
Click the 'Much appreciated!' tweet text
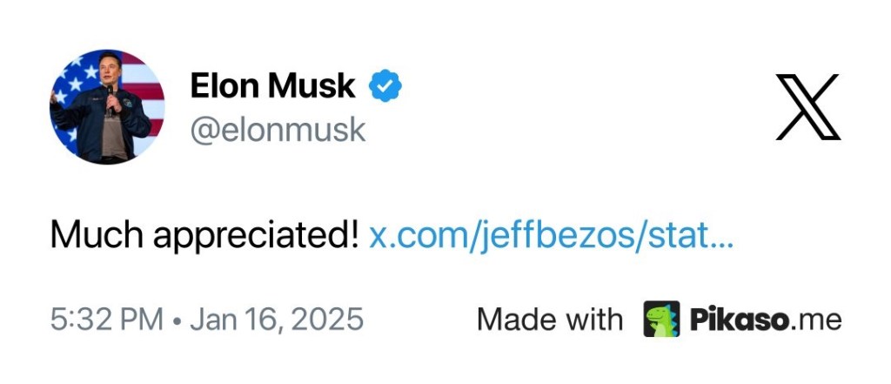204,236
